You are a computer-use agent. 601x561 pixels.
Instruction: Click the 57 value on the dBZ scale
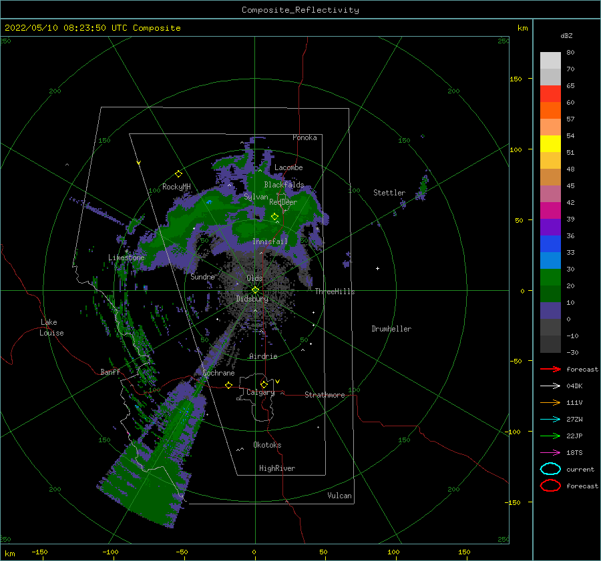click(570, 119)
